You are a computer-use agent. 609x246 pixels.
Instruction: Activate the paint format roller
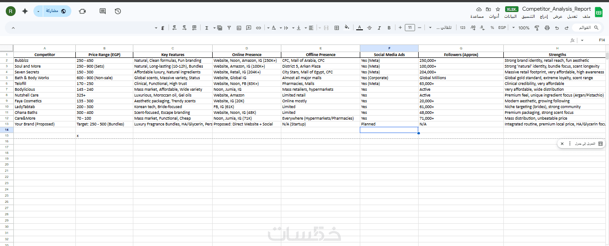point(537,28)
